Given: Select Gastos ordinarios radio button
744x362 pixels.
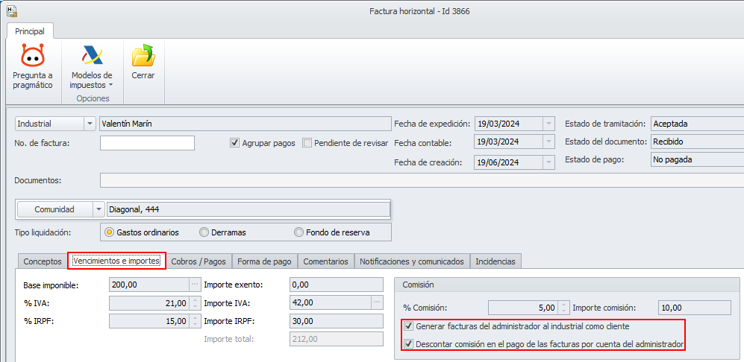Looking at the screenshot, I should pyautogui.click(x=110, y=232).
